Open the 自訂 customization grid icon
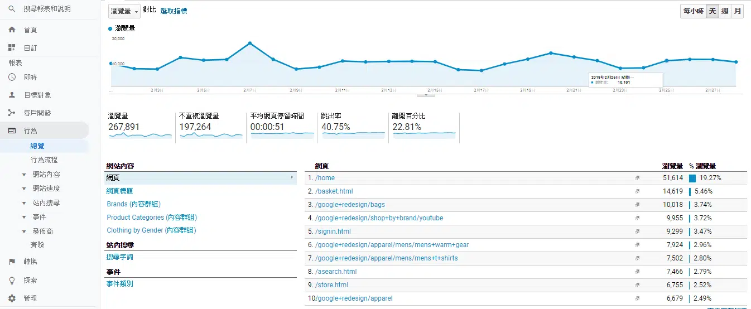The height and width of the screenshot is (309, 751). [x=12, y=48]
